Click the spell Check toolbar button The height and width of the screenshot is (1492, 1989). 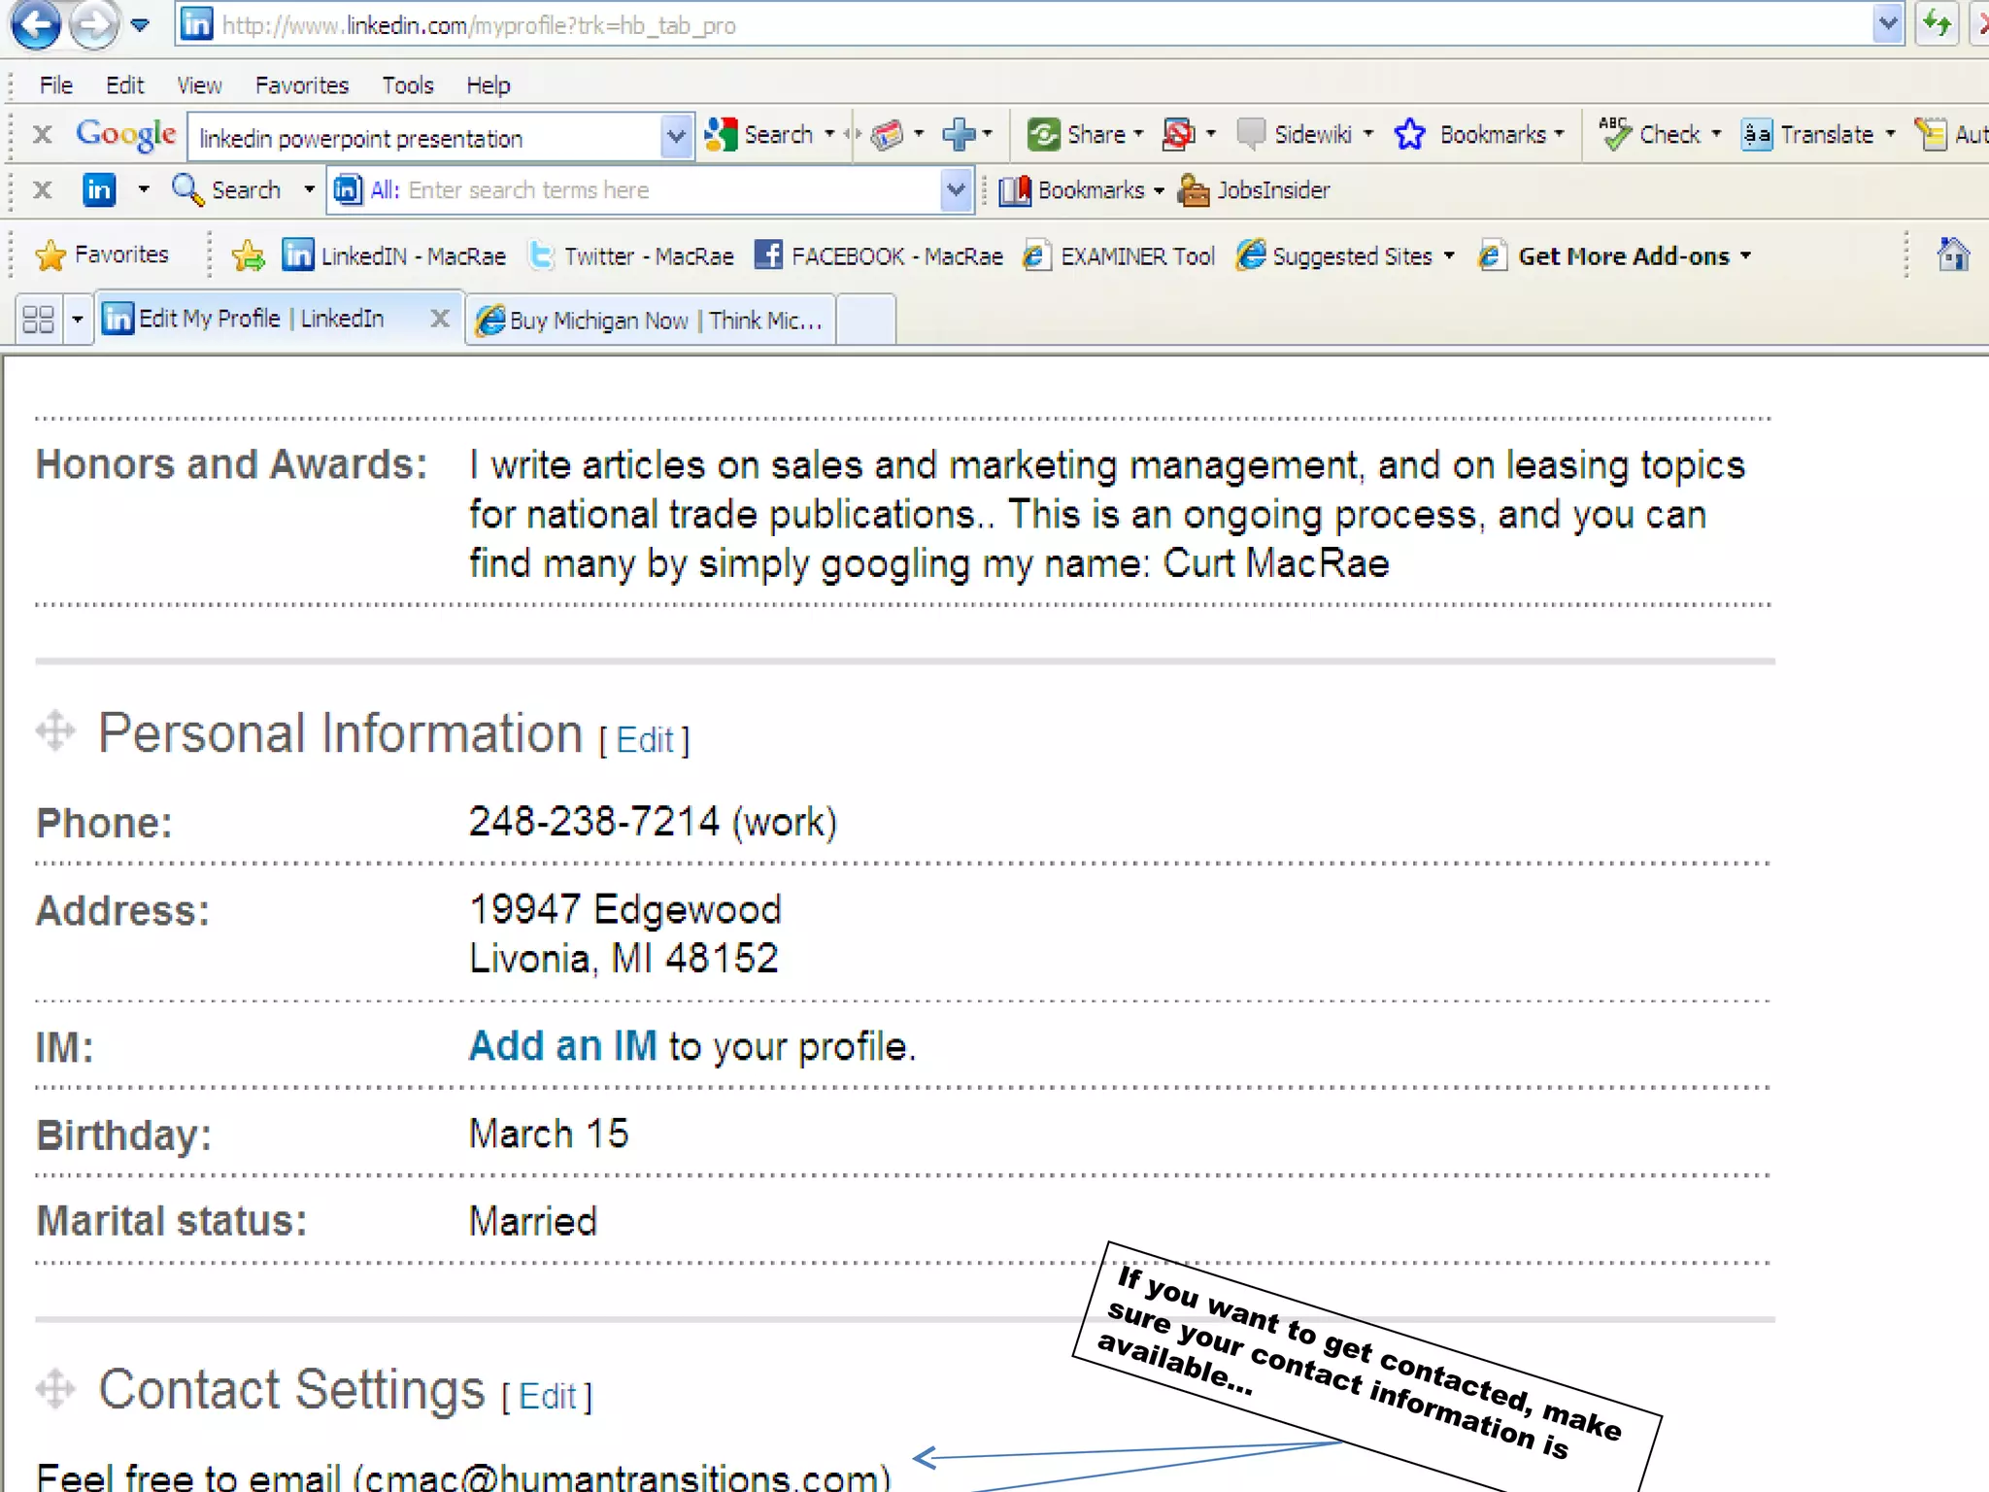(x=1650, y=134)
